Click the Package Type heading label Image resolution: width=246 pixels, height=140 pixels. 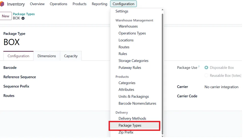pyautogui.click(x=14, y=34)
